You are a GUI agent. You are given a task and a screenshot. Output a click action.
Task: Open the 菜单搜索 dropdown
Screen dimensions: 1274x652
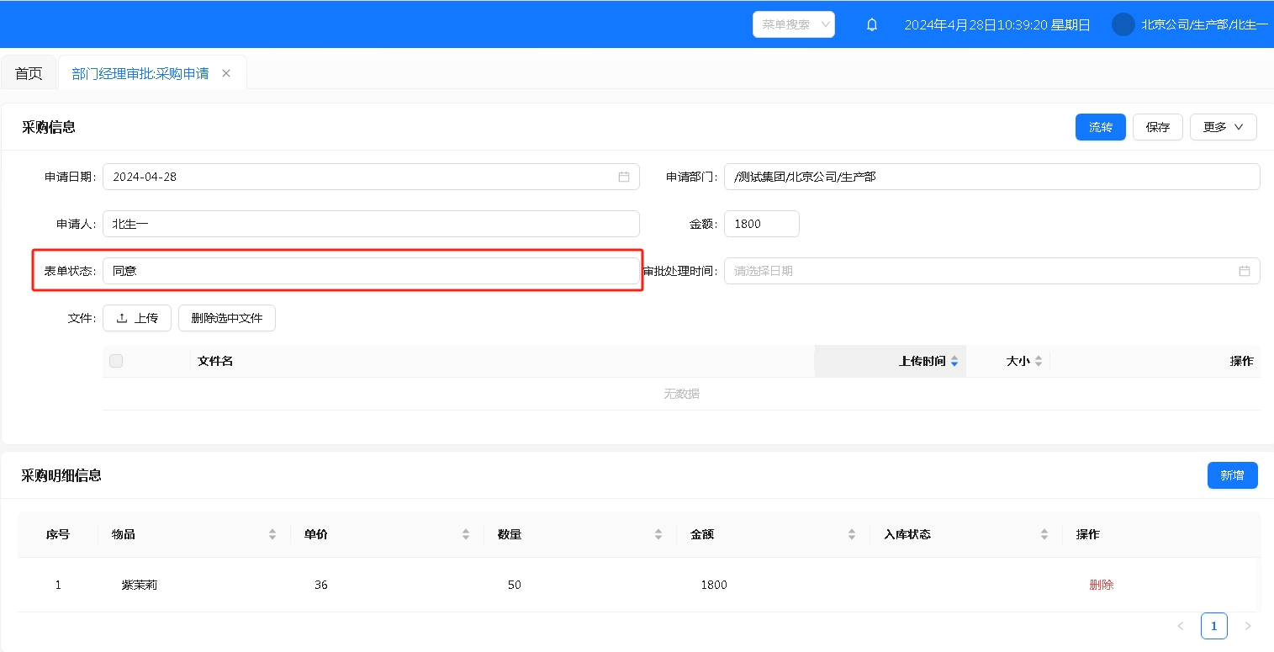coord(793,24)
